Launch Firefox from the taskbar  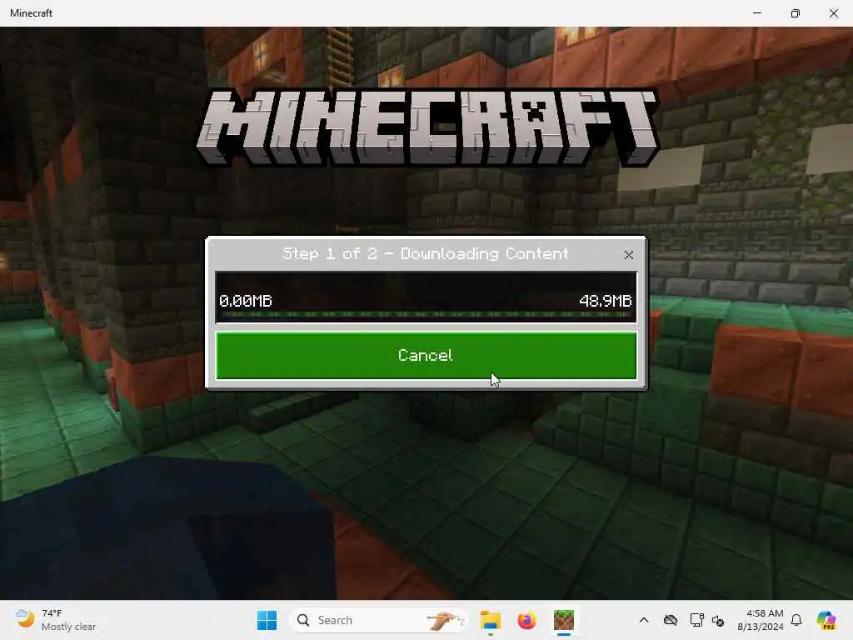[x=526, y=620]
